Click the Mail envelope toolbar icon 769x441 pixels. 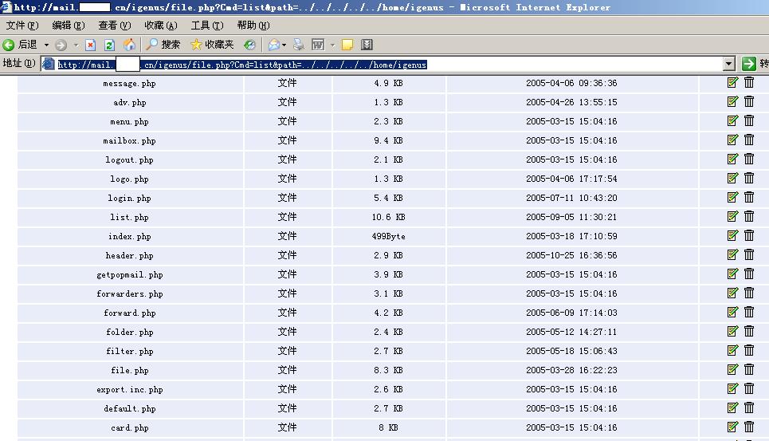[273, 45]
